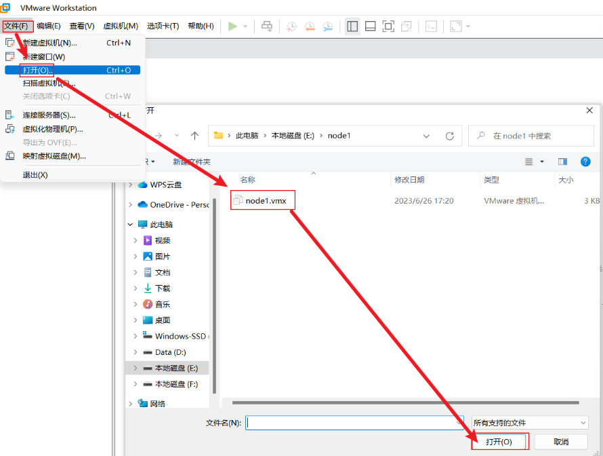The width and height of the screenshot is (603, 456).
Task: Select the node1.vmx file
Action: (x=263, y=200)
